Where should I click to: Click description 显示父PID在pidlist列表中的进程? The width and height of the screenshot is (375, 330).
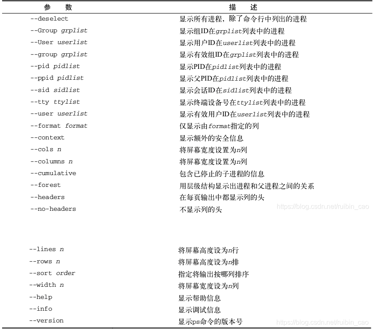click(x=234, y=79)
